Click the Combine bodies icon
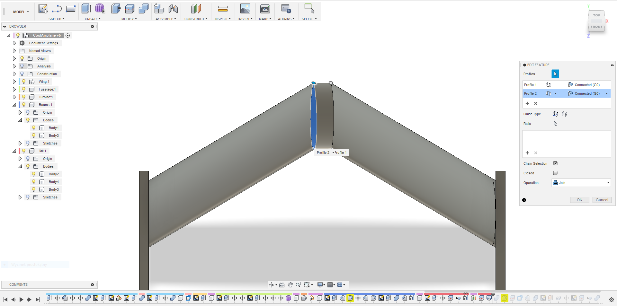This screenshot has height=306, width=617. pos(144,9)
